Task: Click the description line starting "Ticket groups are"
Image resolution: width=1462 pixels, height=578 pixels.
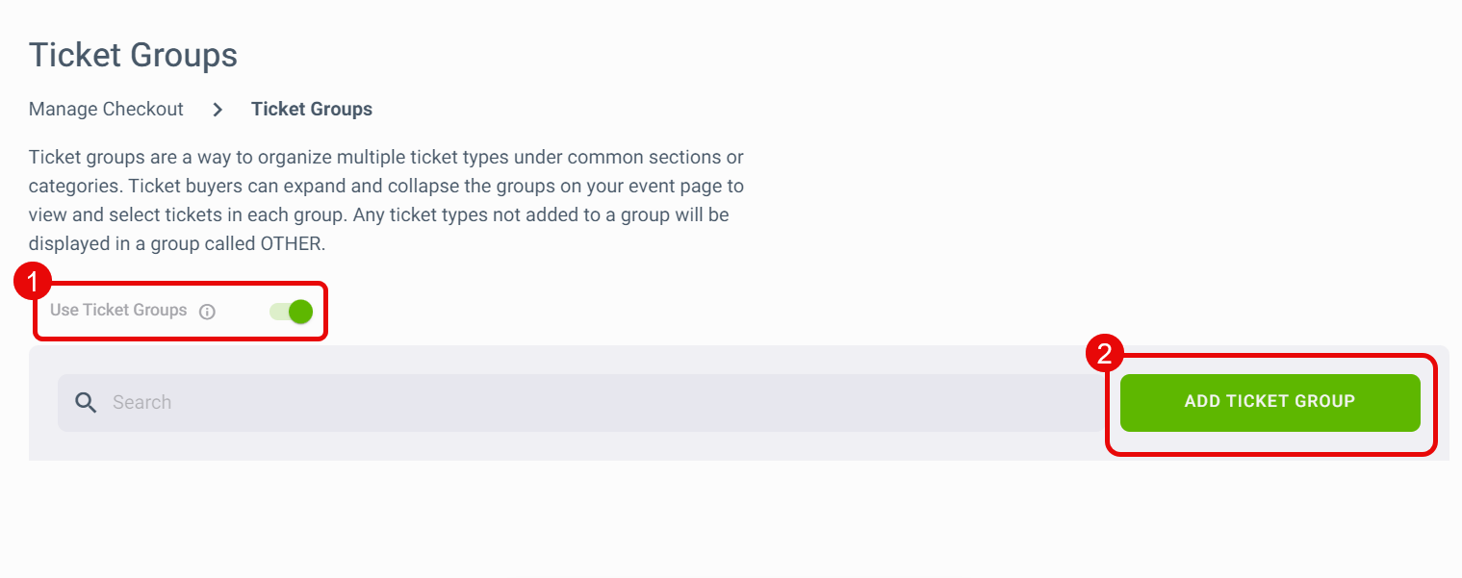Action: tap(386, 157)
